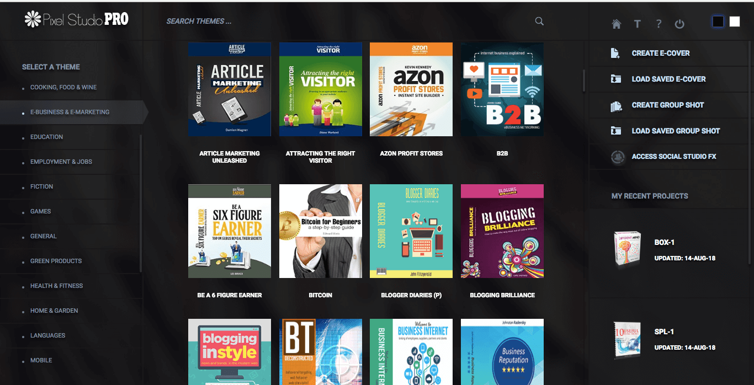The width and height of the screenshot is (754, 385).
Task: Focus the Search Themes input field
Action: tap(348, 21)
